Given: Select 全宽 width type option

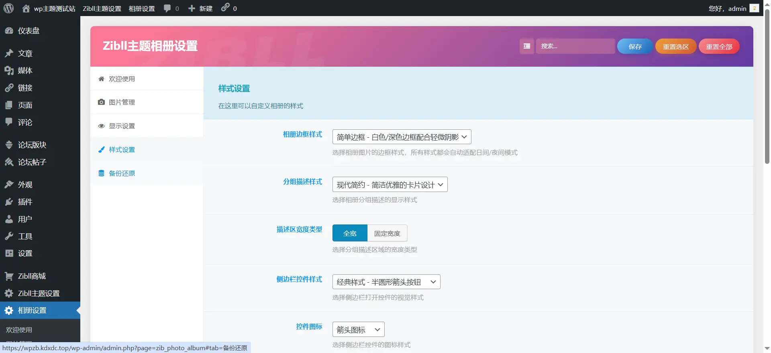Looking at the screenshot, I should point(349,233).
